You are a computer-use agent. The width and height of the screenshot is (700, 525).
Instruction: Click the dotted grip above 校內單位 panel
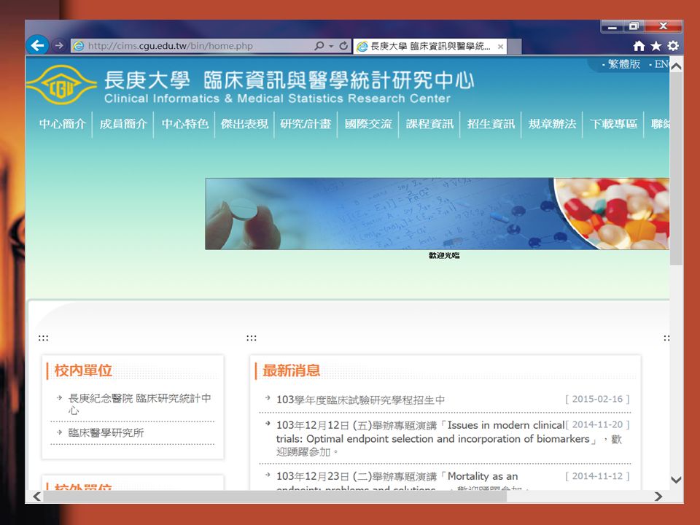(x=43, y=338)
